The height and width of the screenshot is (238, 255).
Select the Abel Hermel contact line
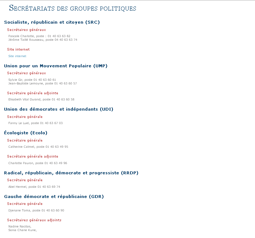pos(34,187)
